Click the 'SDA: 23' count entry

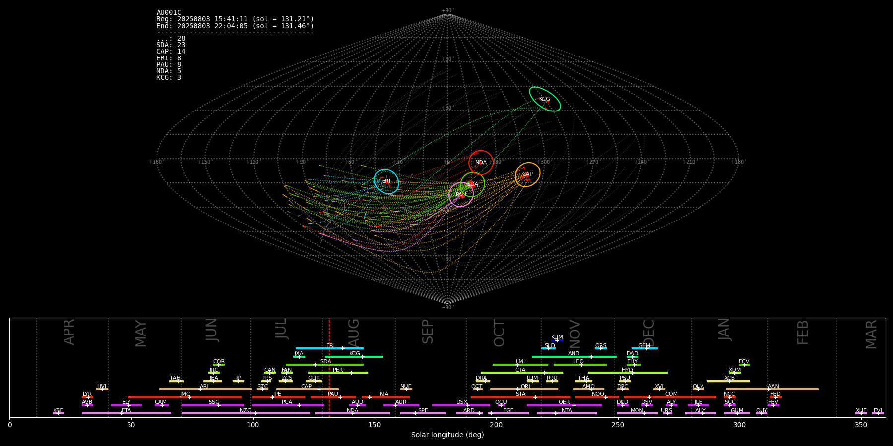[171, 45]
